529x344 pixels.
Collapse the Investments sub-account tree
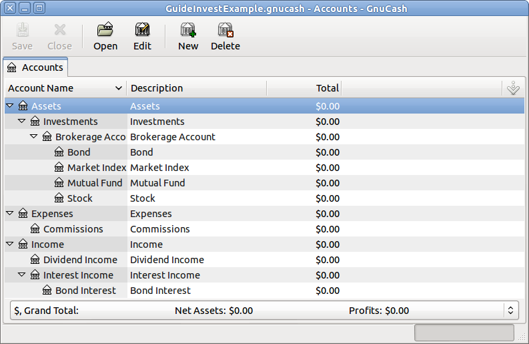pos(22,121)
